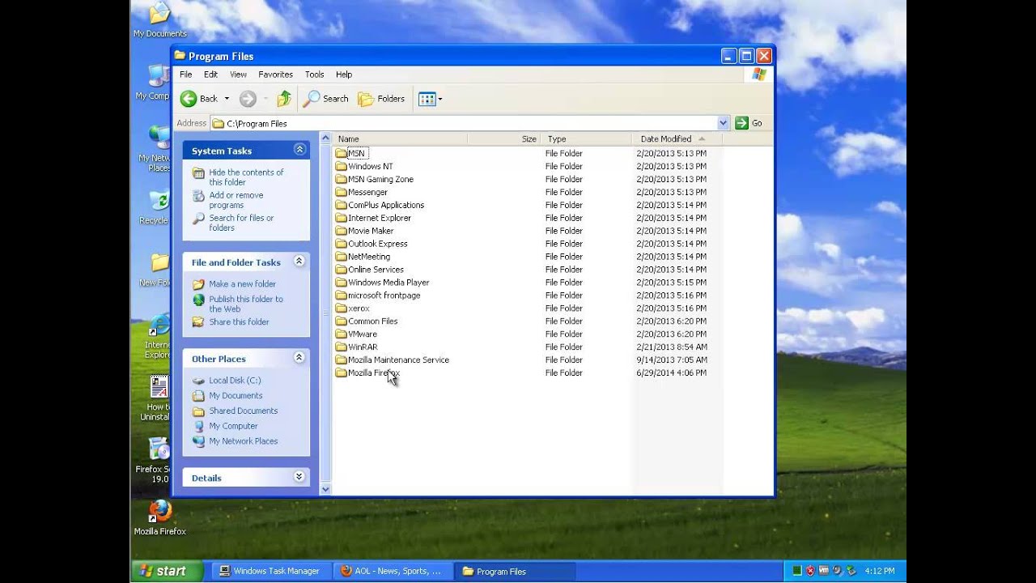This screenshot has width=1036, height=583.
Task: Select the Windows NT folder icon
Action: [x=341, y=166]
